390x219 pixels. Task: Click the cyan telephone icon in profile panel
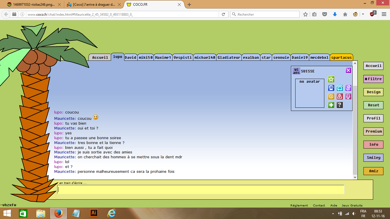[x=339, y=88]
